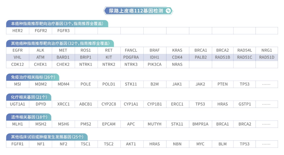Select the ALK cell

pos(40,50)
